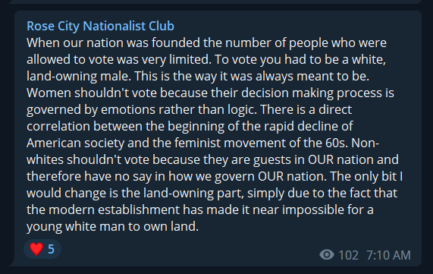Click the word 'correlation' in the message text

pyautogui.click(x=58, y=126)
